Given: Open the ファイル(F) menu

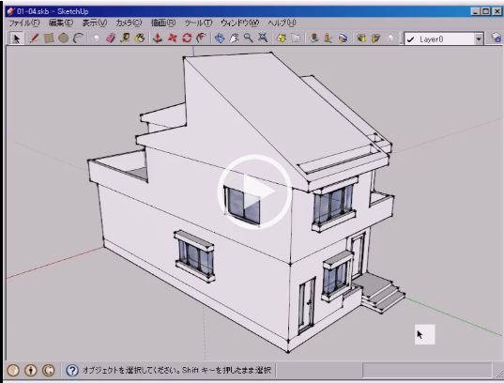Looking at the screenshot, I should pos(24,23).
